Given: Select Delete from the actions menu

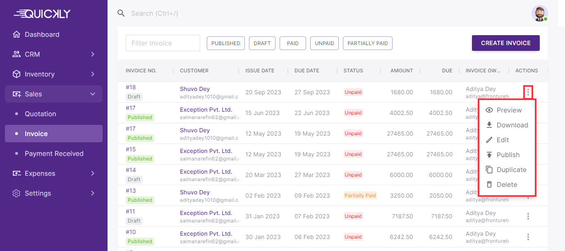Looking at the screenshot, I should 507,184.
